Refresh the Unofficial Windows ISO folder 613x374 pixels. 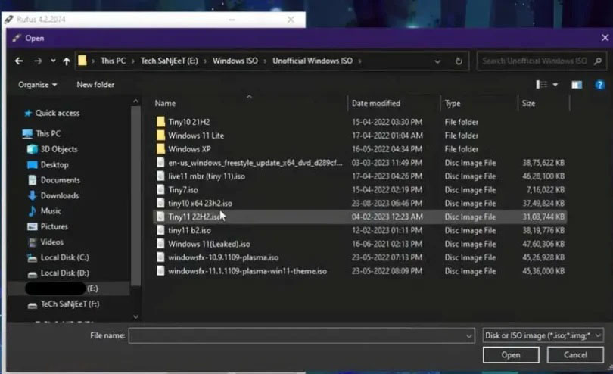click(459, 61)
